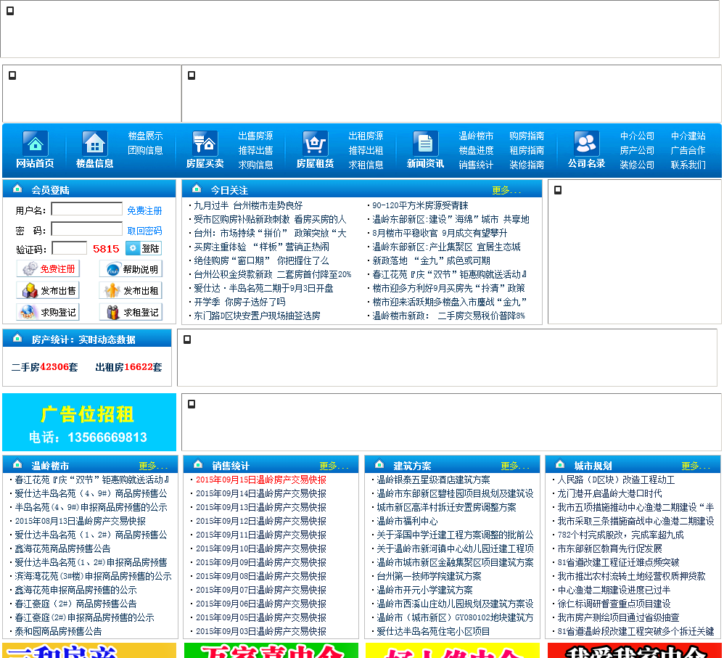The width and height of the screenshot is (724, 658).
Task: Click the 求租登记 icon button
Action: pyautogui.click(x=131, y=312)
